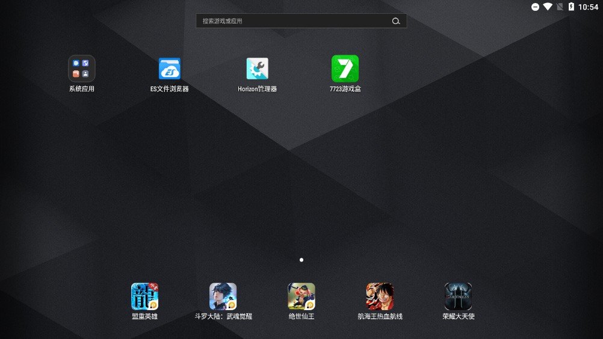The image size is (603, 339).
Task: Open the 系统应用 folder icon
Action: coord(81,69)
